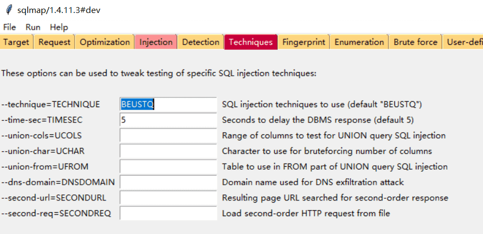Select the Techniques tab
Screen dimensions: 483x234
pos(250,42)
